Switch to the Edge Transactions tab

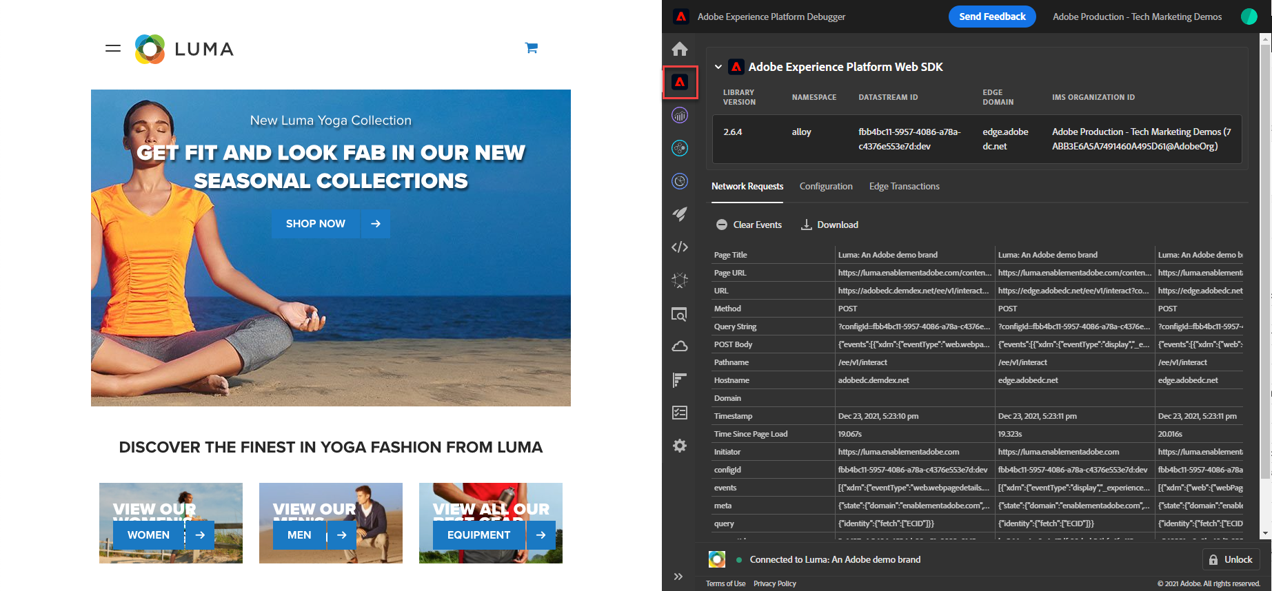[x=905, y=187]
